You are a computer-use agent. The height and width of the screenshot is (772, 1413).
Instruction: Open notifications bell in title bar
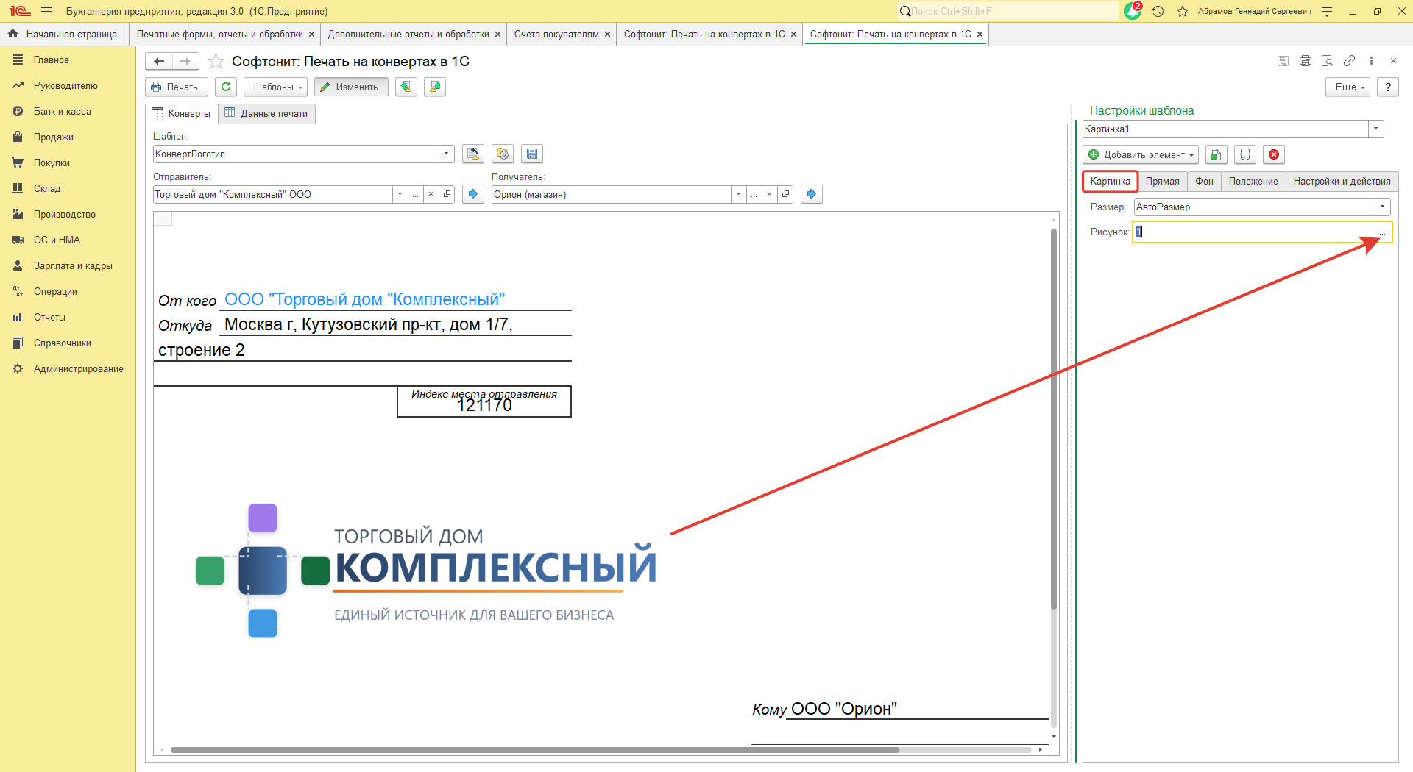[1133, 11]
